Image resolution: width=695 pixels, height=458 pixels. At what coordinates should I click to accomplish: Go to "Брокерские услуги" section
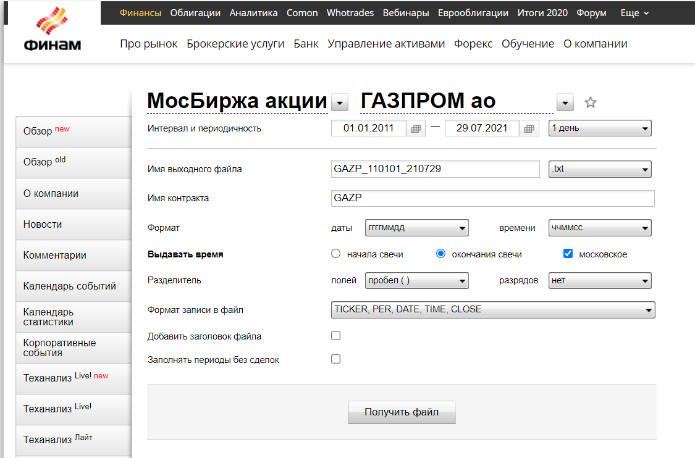pos(235,44)
